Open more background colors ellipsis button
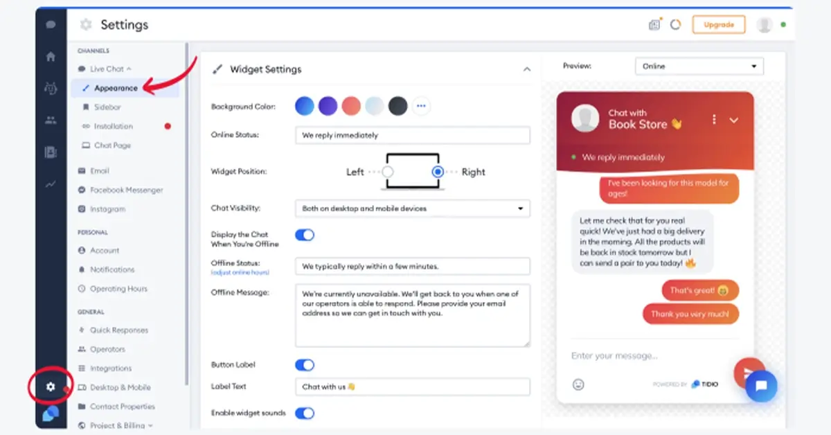The height and width of the screenshot is (435, 831). pos(421,106)
